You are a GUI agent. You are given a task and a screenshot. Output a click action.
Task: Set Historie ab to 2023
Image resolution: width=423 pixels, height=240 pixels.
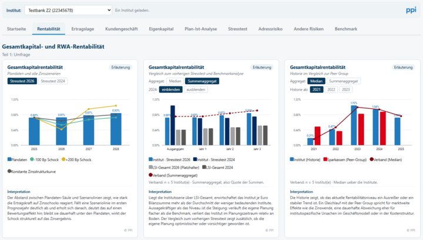tap(346, 89)
